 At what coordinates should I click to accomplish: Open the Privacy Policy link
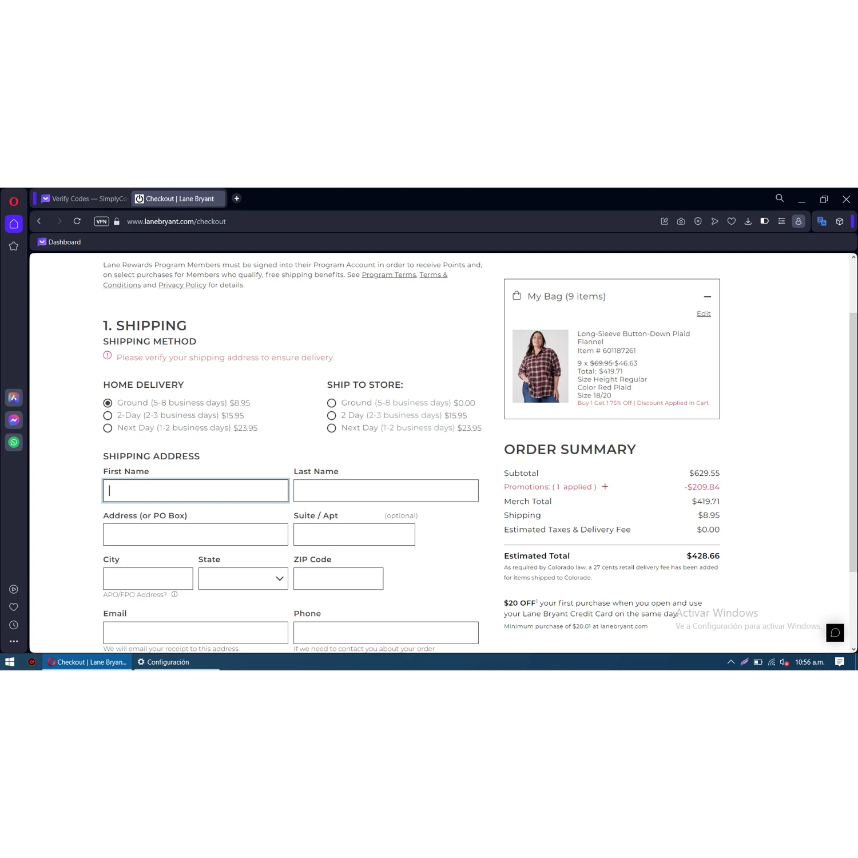click(182, 285)
